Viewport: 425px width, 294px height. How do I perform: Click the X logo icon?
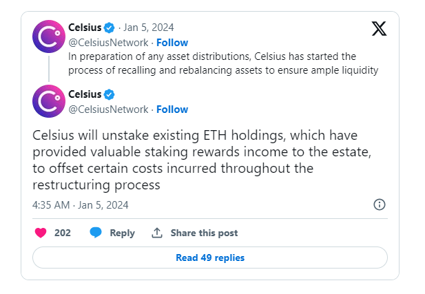point(379,29)
